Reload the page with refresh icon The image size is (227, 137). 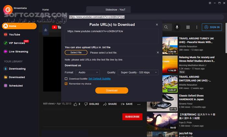click(x=55, y=17)
